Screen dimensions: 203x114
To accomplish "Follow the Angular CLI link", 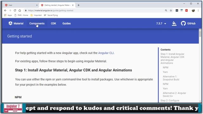I will [106, 53].
